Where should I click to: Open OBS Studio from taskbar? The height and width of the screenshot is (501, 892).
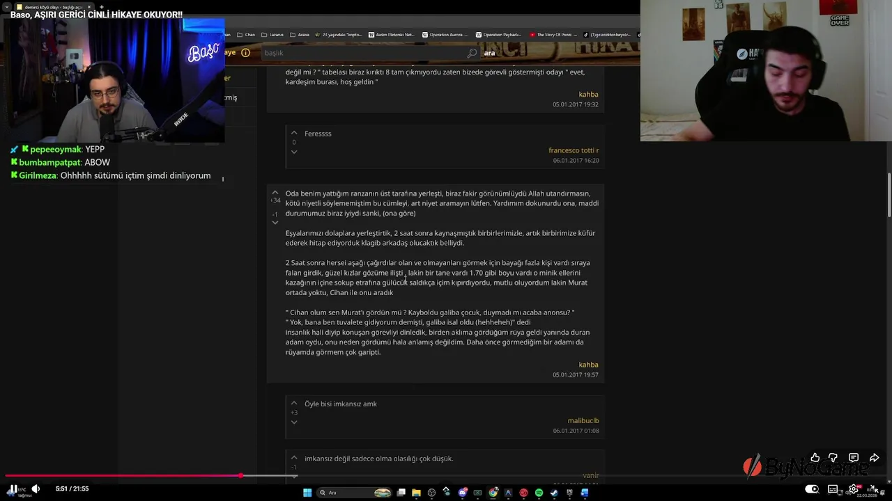(431, 493)
